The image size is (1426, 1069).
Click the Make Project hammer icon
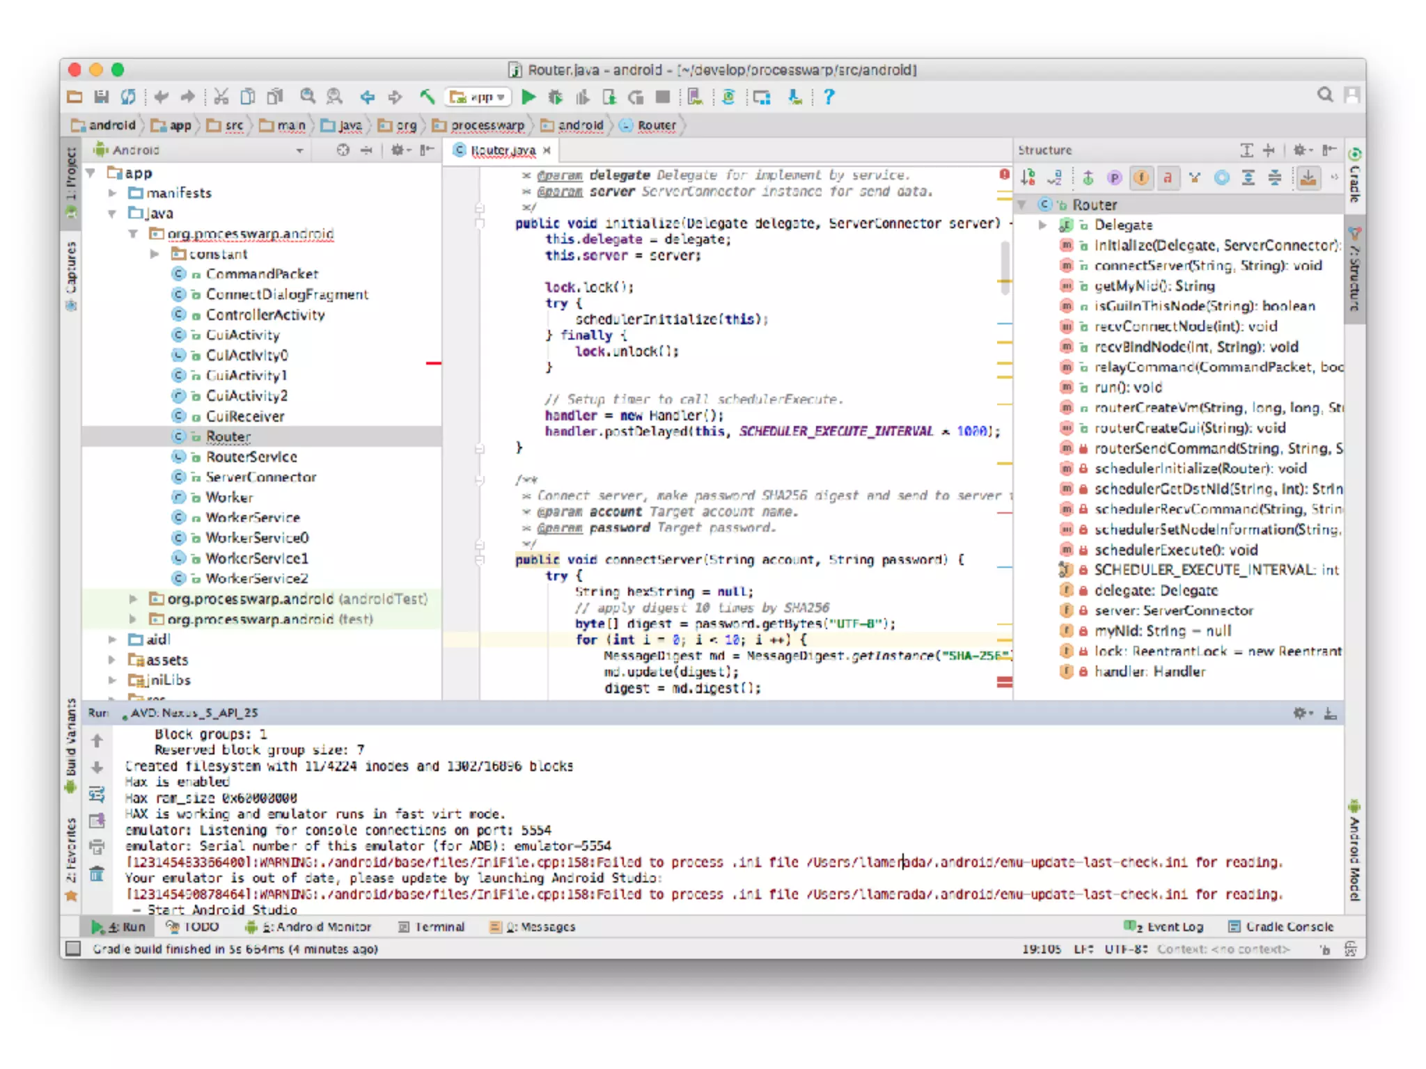(427, 97)
